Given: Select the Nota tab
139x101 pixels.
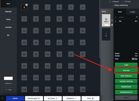Looking at the screenshot, I should [120, 12].
